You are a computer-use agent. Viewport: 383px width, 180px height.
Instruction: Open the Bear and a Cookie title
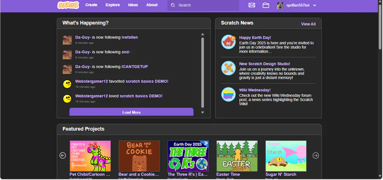coord(139,174)
